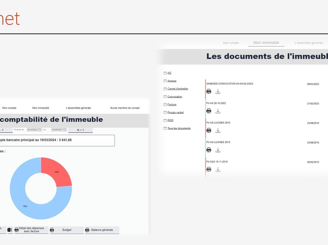Click the Période du date field value

[x=32, y=130]
